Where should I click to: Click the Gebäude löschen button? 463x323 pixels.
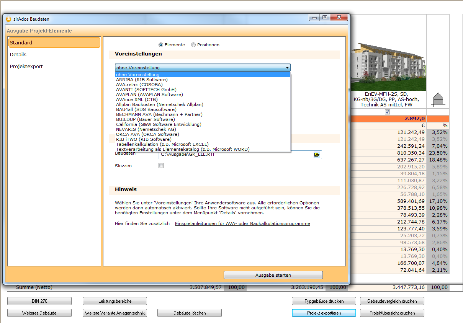(190, 313)
